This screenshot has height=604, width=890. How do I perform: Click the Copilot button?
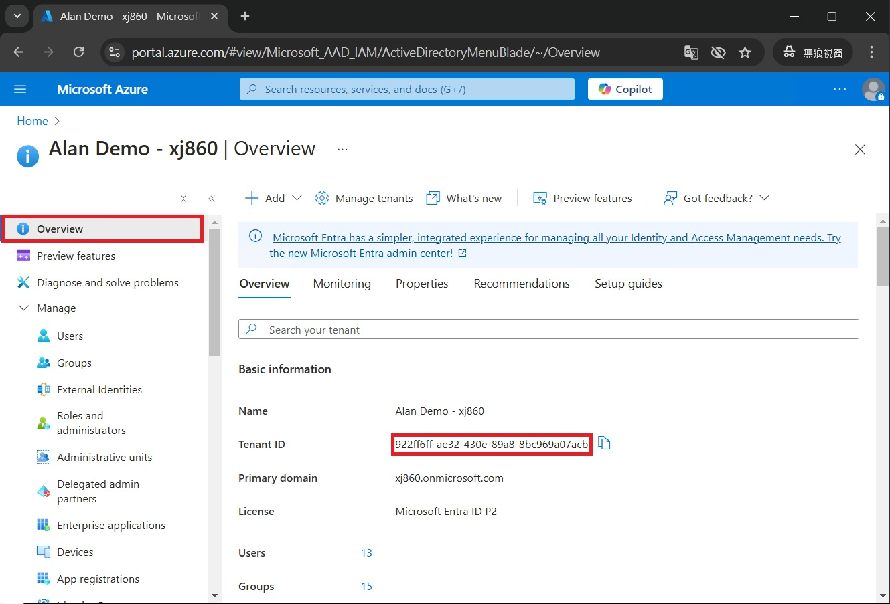click(x=625, y=89)
